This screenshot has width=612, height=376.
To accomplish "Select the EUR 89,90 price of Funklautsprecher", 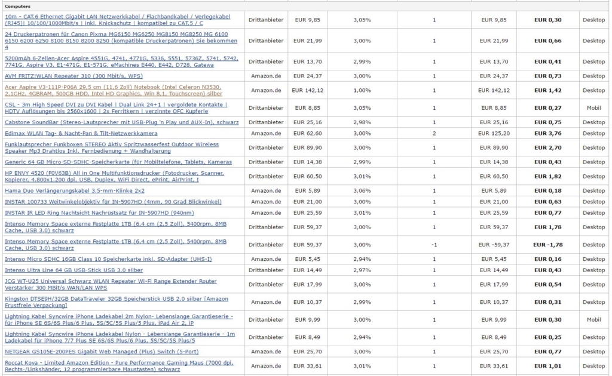I will (x=308, y=147).
